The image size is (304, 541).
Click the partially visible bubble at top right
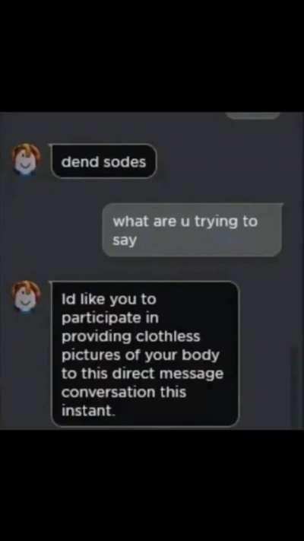(253, 116)
